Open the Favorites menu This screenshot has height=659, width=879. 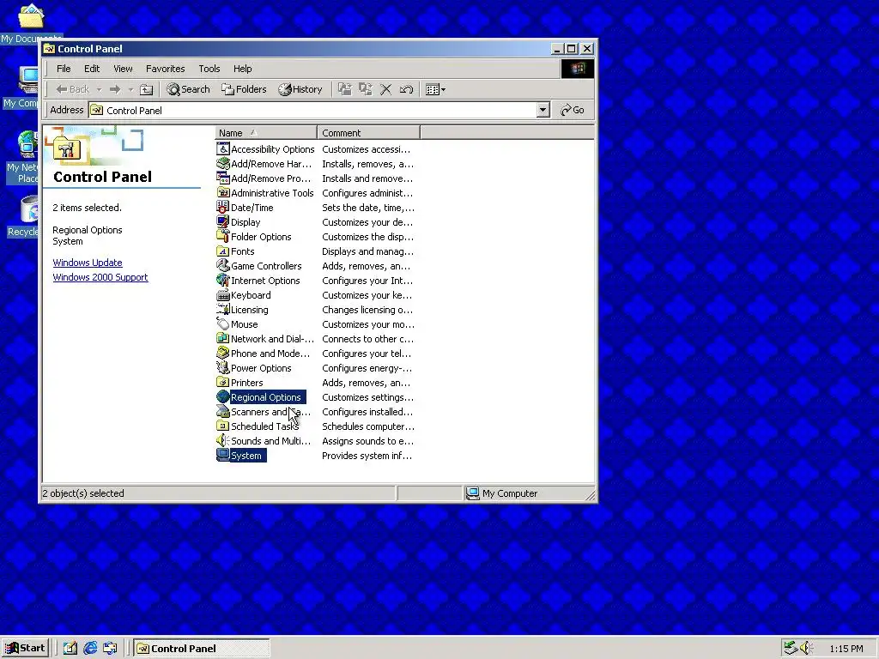pyautogui.click(x=166, y=69)
